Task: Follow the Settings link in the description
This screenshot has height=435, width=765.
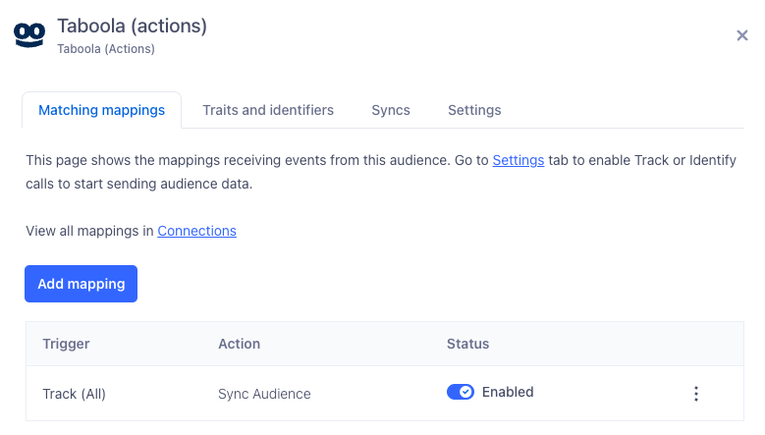Action: pyautogui.click(x=518, y=160)
